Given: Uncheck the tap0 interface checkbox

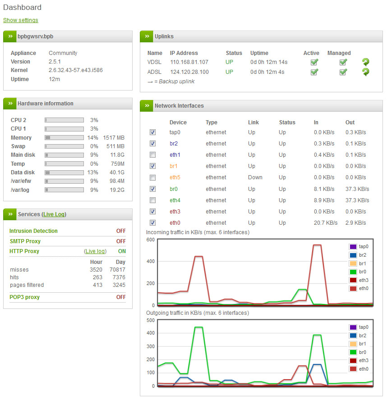Looking at the screenshot, I should click(x=152, y=132).
